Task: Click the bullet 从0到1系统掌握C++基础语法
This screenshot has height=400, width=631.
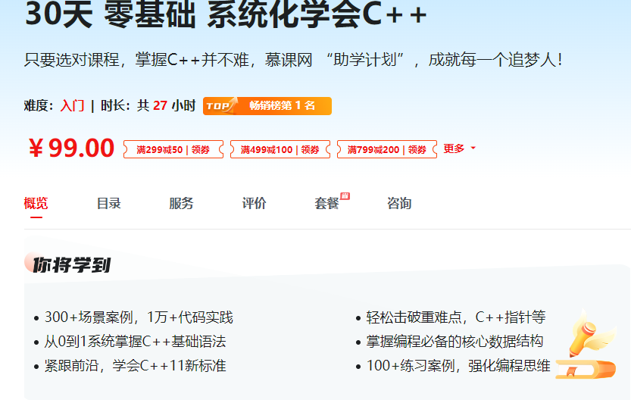Action: click(x=135, y=342)
